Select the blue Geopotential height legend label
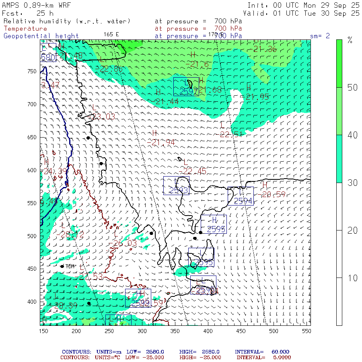Viewport: 362px width, 362px height. pos(41,36)
